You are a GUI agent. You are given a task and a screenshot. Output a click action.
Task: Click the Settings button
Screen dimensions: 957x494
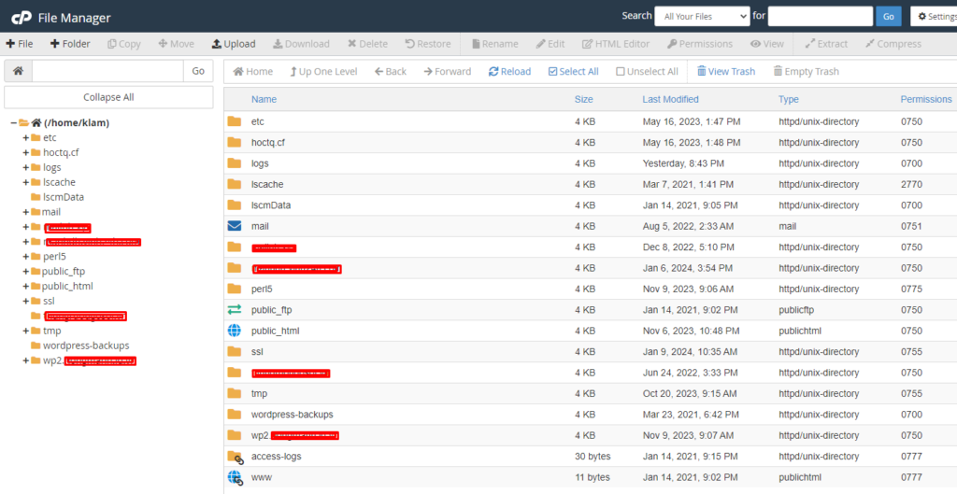tap(935, 17)
